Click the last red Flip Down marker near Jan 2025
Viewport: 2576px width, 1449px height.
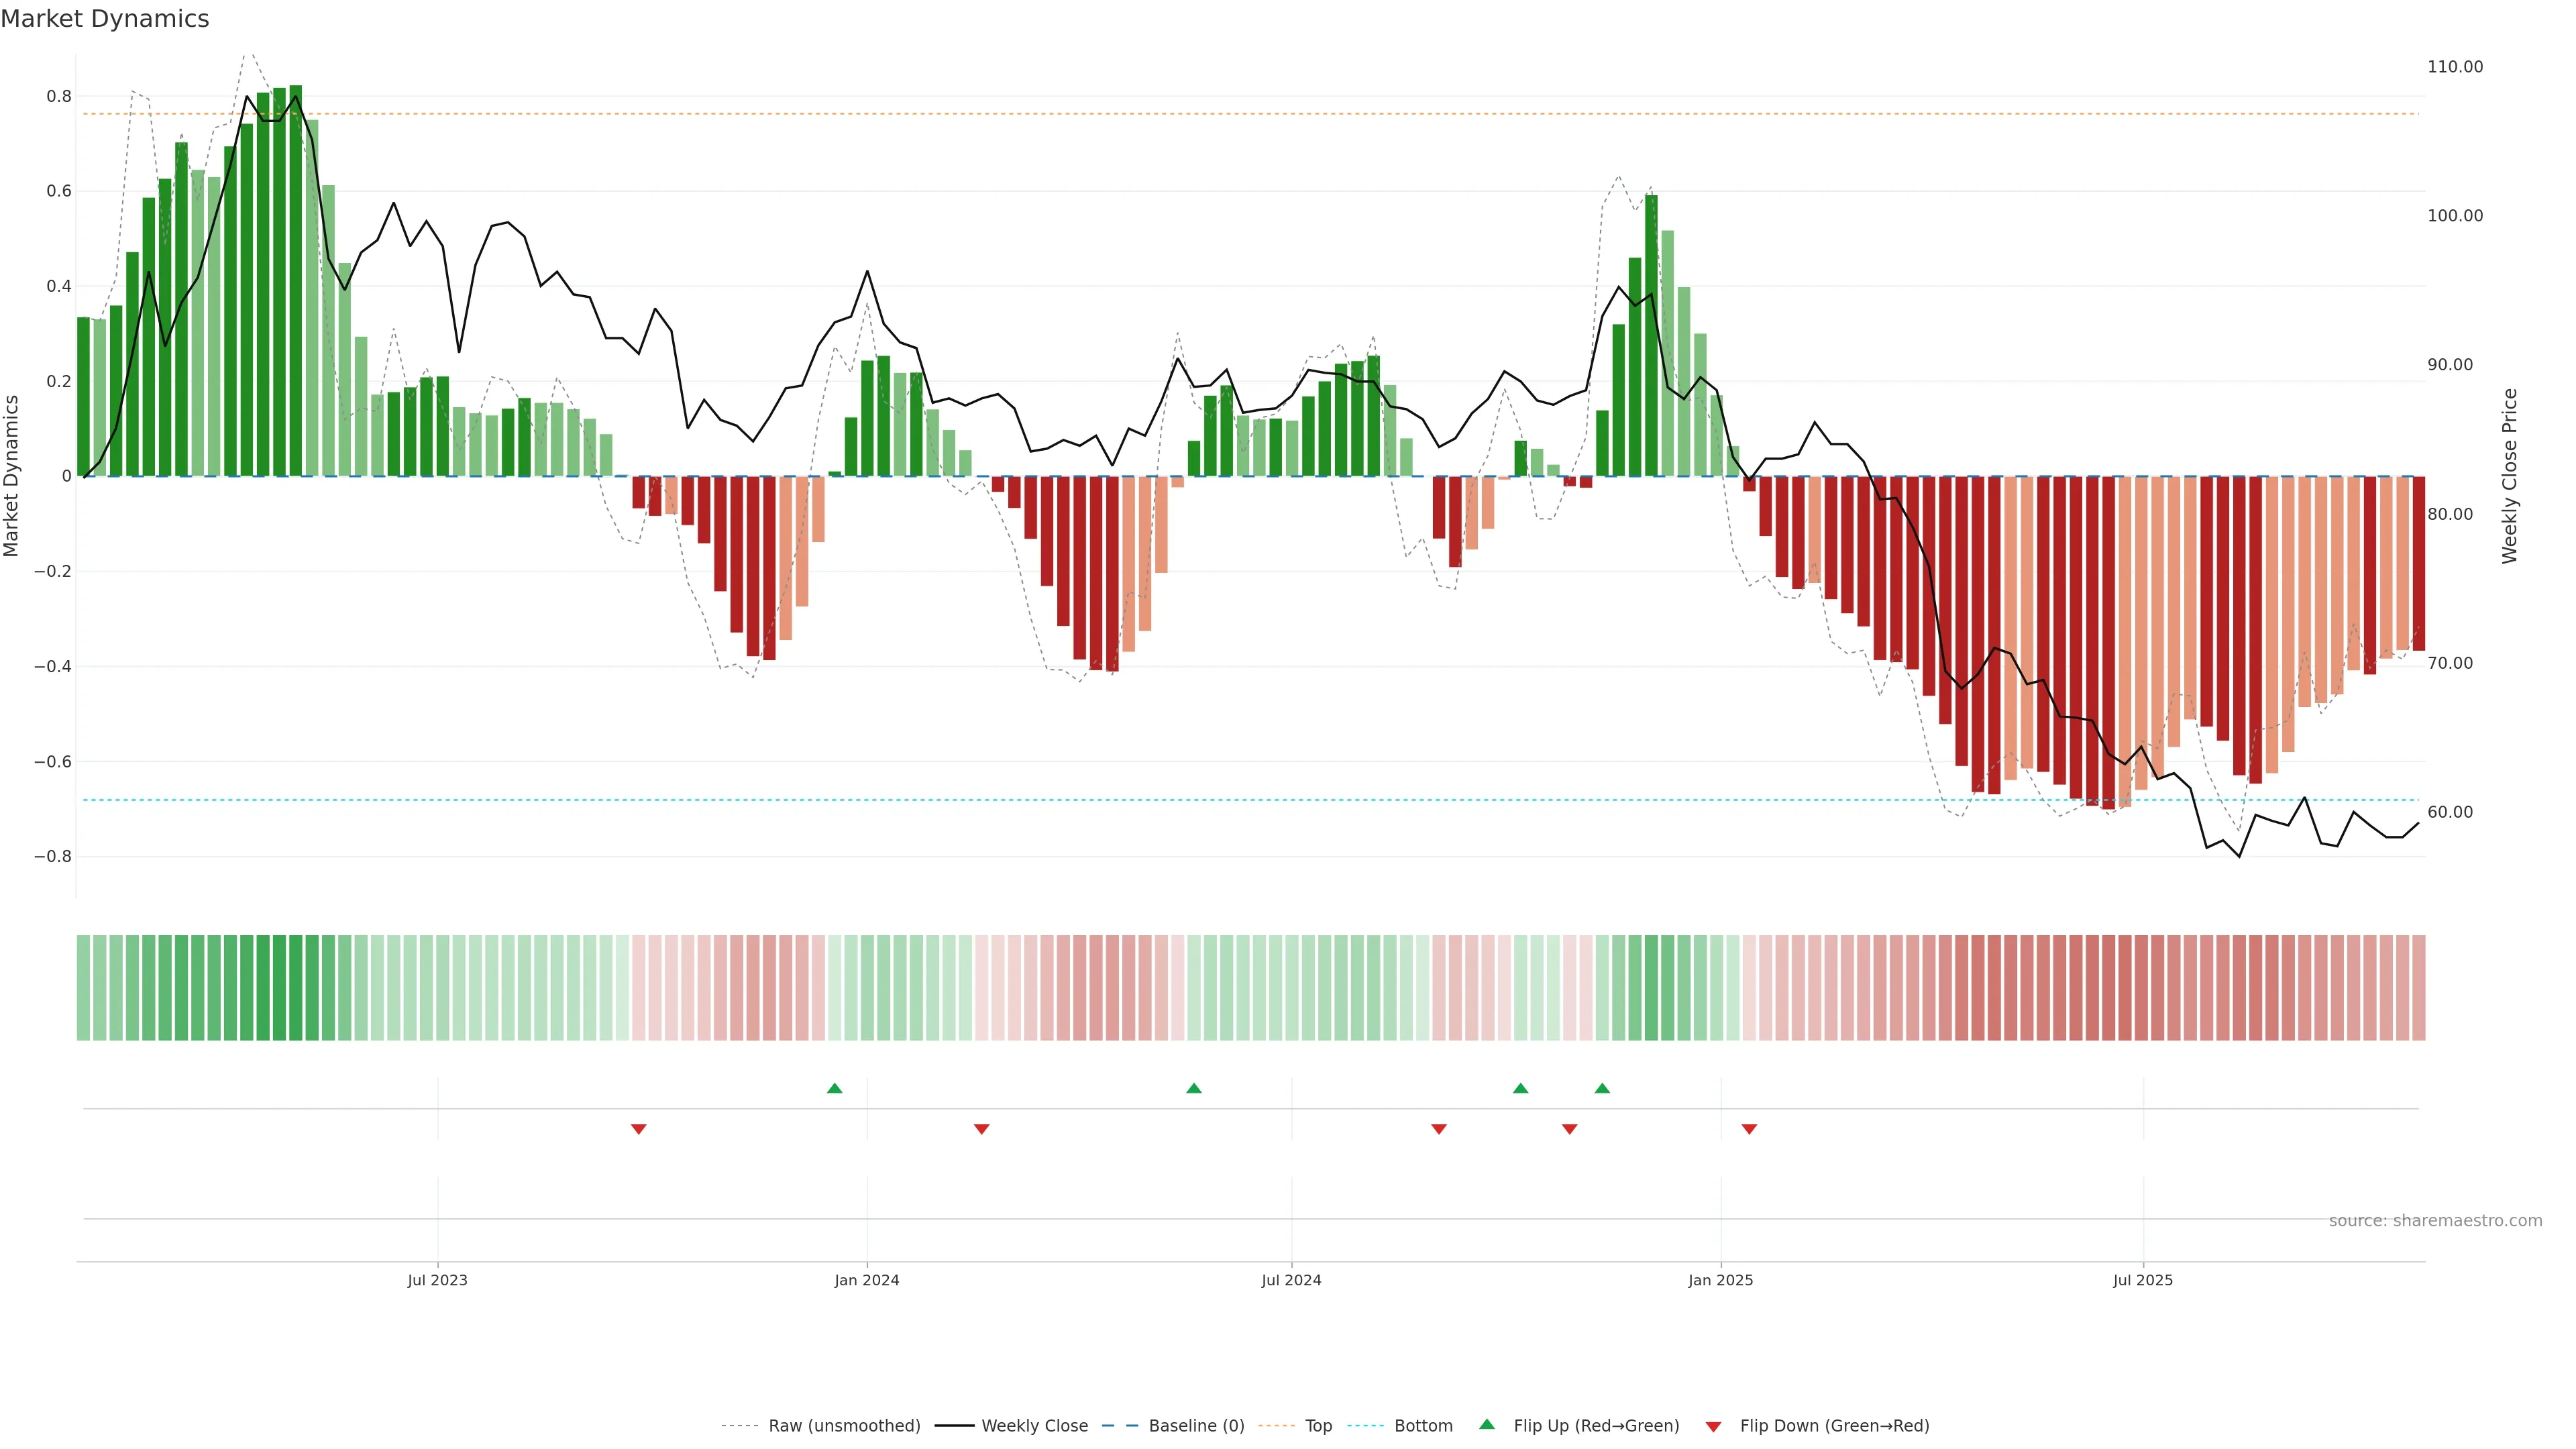pyautogui.click(x=1749, y=1129)
